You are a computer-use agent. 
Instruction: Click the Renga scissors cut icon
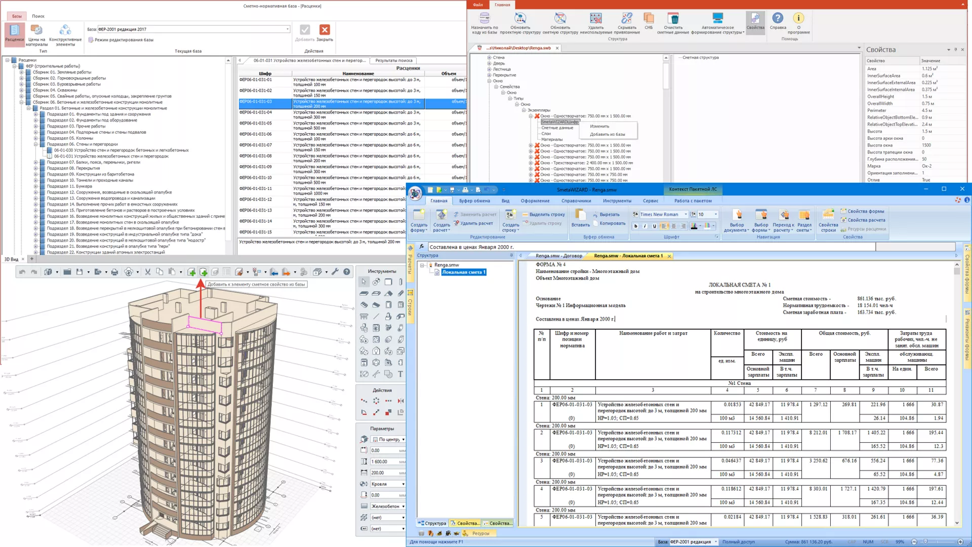(148, 272)
